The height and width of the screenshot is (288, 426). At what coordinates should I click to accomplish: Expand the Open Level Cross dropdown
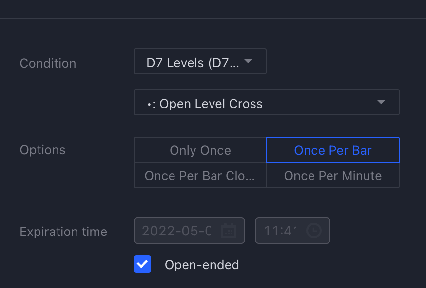(267, 102)
